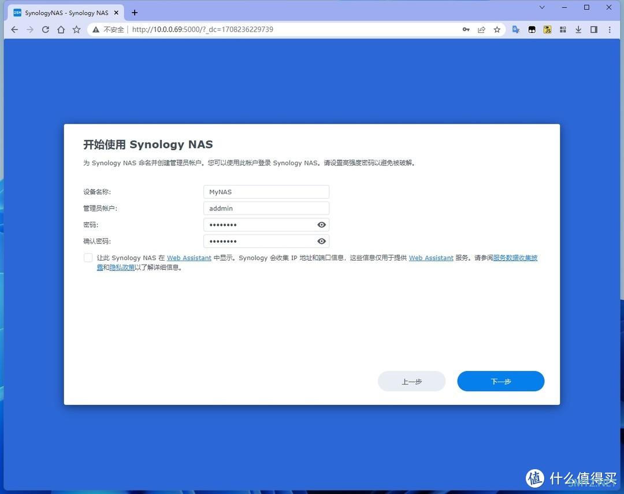Click the 管理员帐户 label
This screenshot has height=494, width=624.
[x=101, y=208]
